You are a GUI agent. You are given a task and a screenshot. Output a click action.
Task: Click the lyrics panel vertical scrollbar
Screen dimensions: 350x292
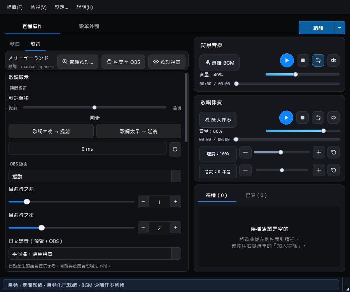(186, 107)
